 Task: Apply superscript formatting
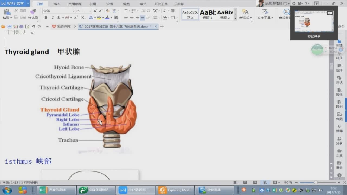[76, 18]
